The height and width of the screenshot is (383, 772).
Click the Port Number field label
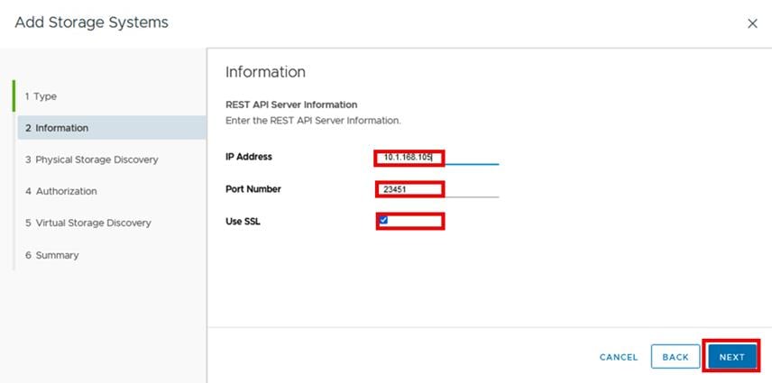point(253,189)
